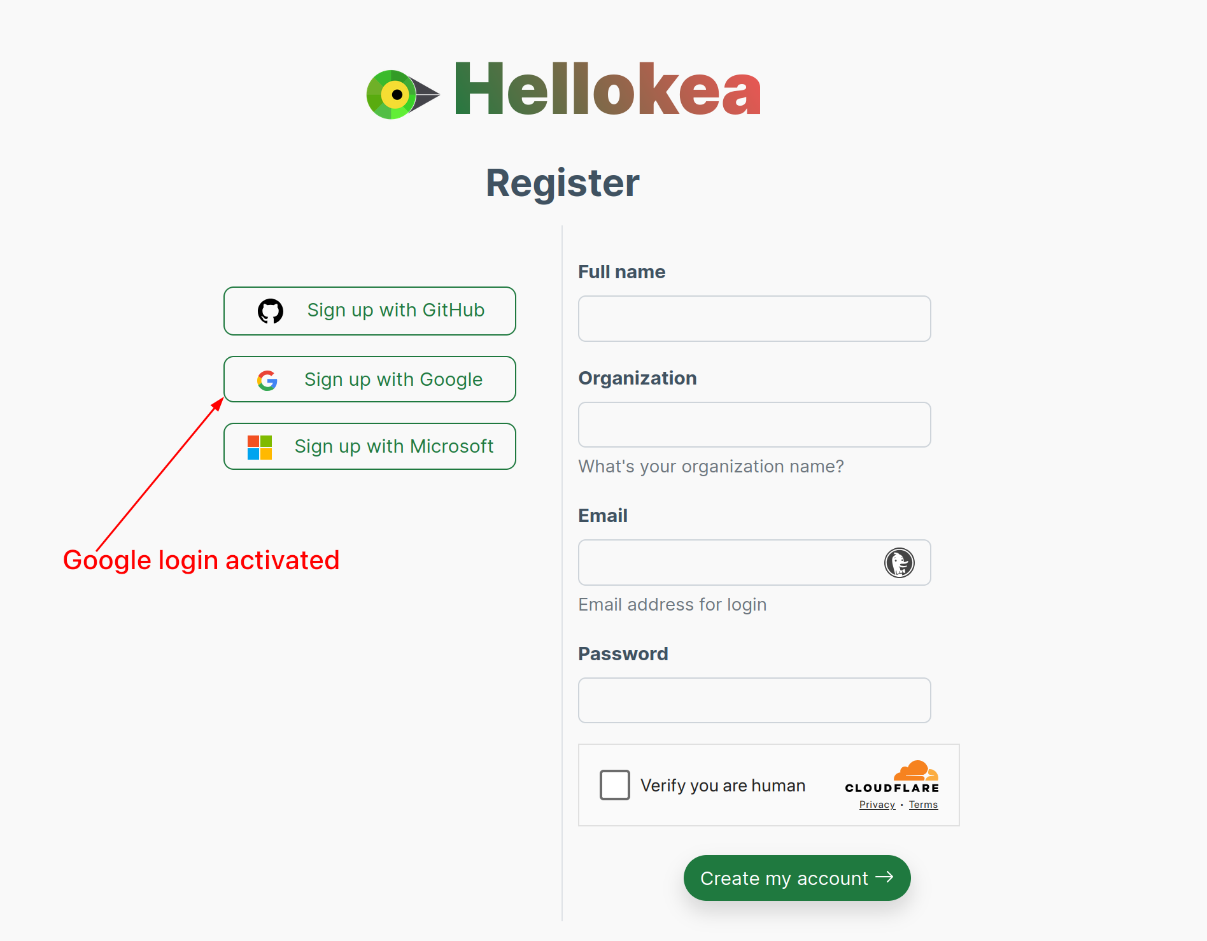The height and width of the screenshot is (941, 1207).
Task: Click the GitHub logo icon on the signup button
Action: coord(271,311)
